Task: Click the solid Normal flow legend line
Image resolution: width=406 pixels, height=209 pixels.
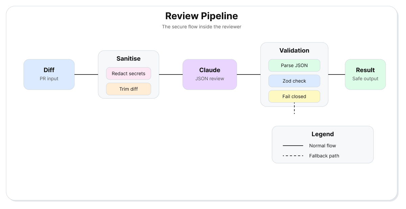Action: tap(293, 146)
